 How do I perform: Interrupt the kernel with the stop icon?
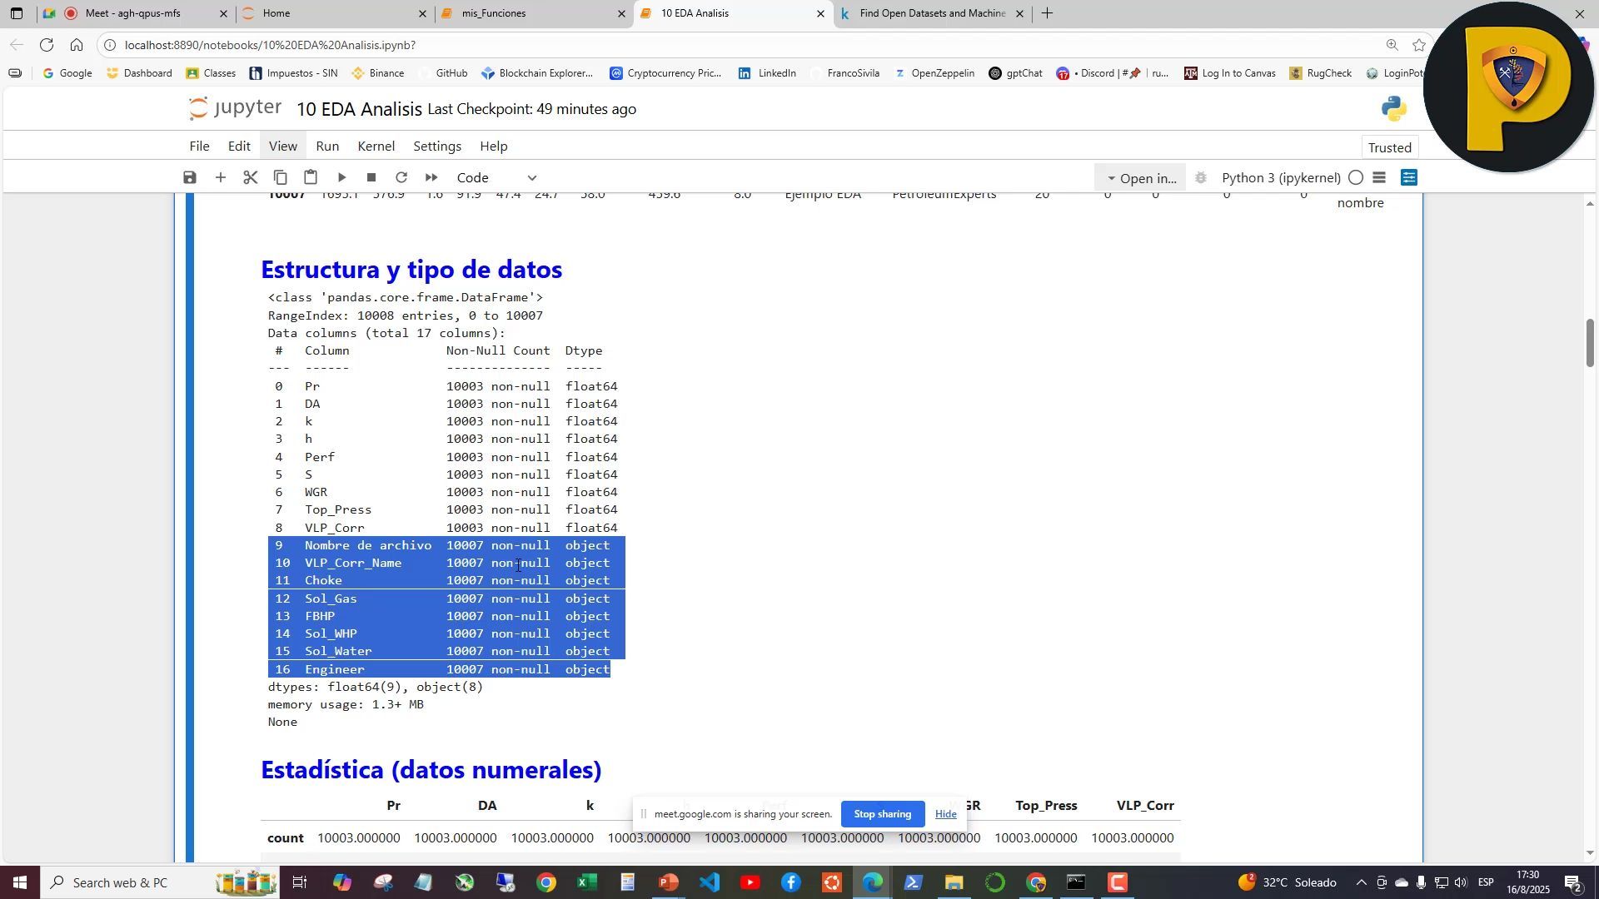point(371,177)
